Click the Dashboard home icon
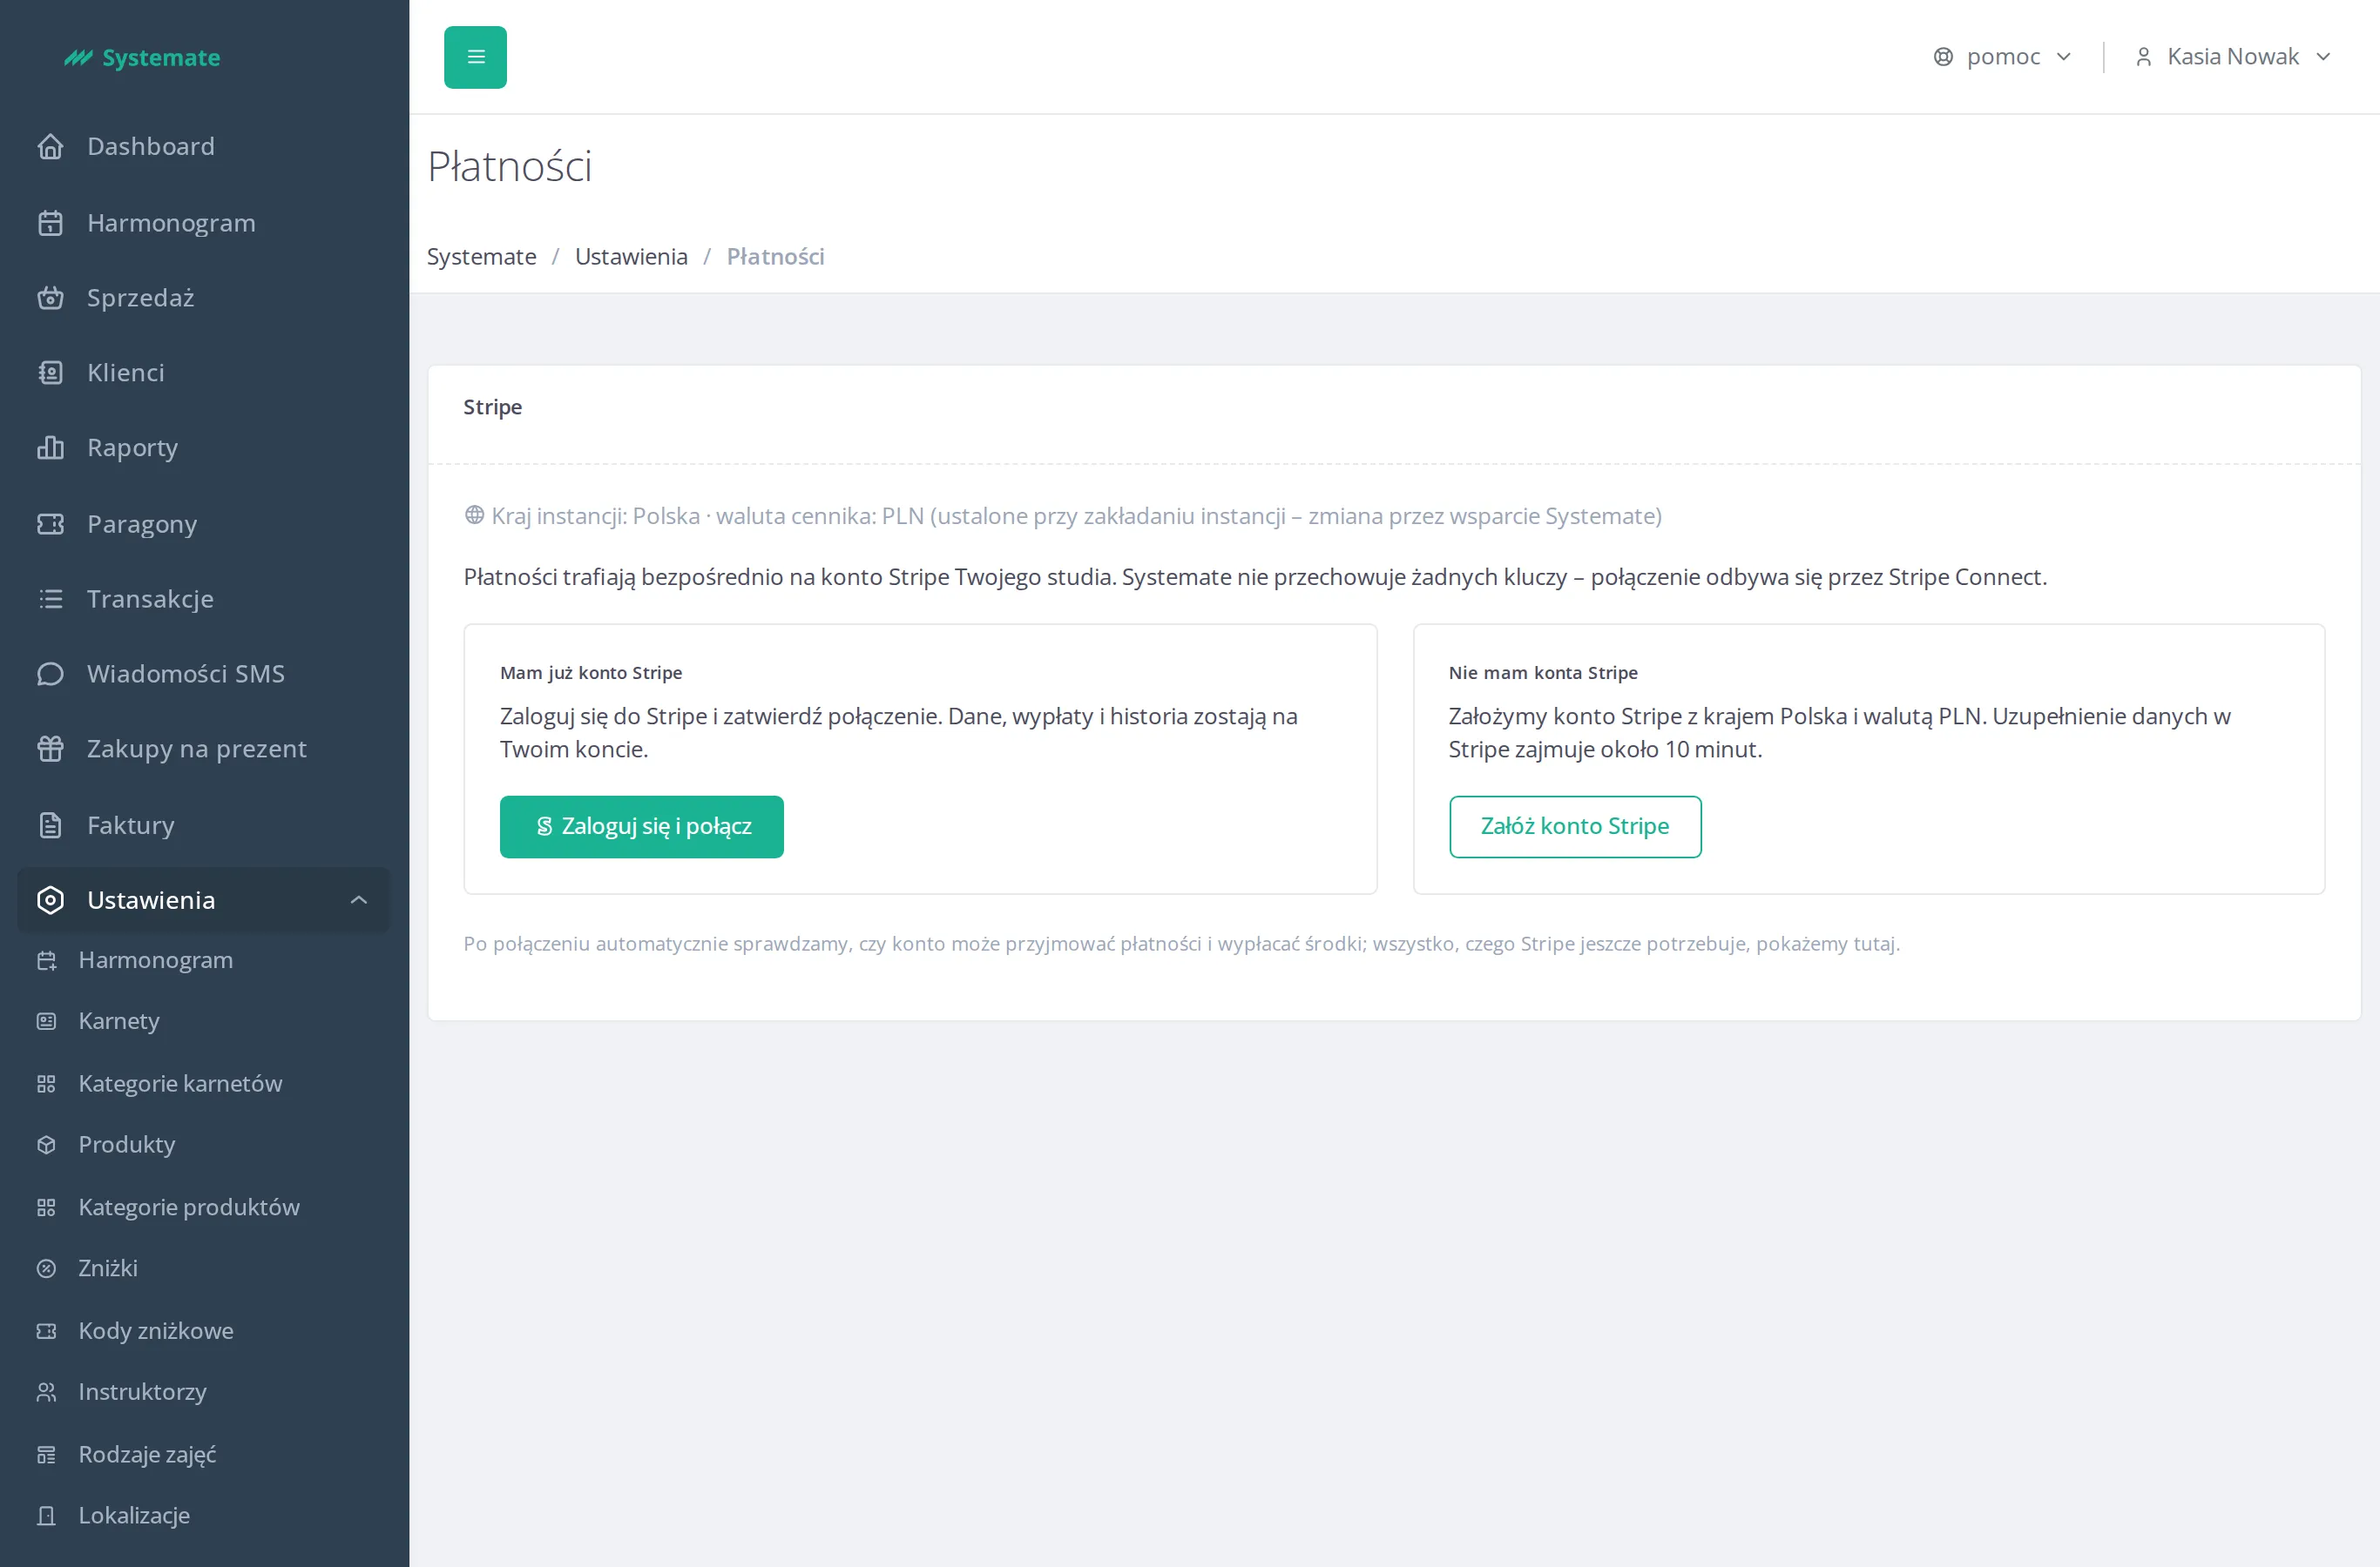The width and height of the screenshot is (2380, 1567). coord(50,147)
